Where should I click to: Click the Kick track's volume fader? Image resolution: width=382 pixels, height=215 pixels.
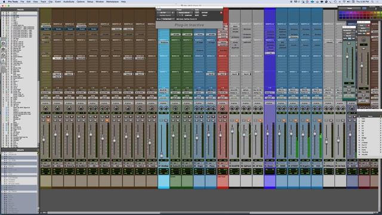pos(56,134)
